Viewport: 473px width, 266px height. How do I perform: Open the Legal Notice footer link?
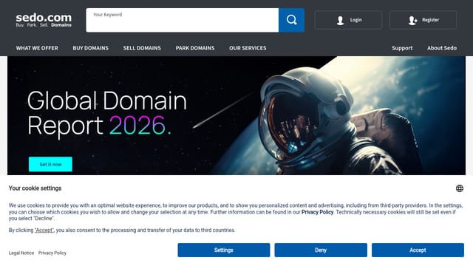(x=21, y=253)
